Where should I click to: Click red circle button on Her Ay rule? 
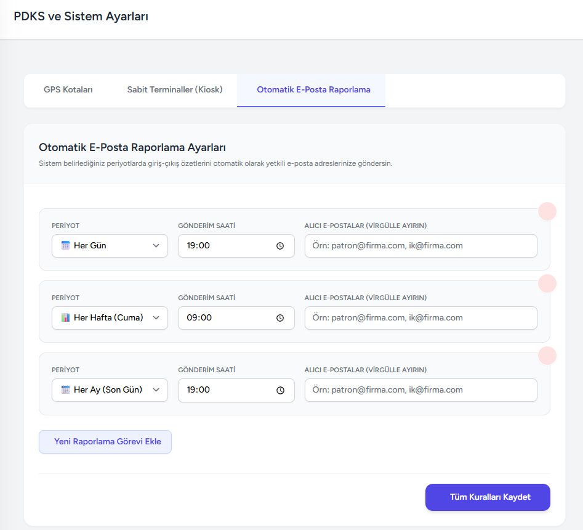click(x=547, y=356)
